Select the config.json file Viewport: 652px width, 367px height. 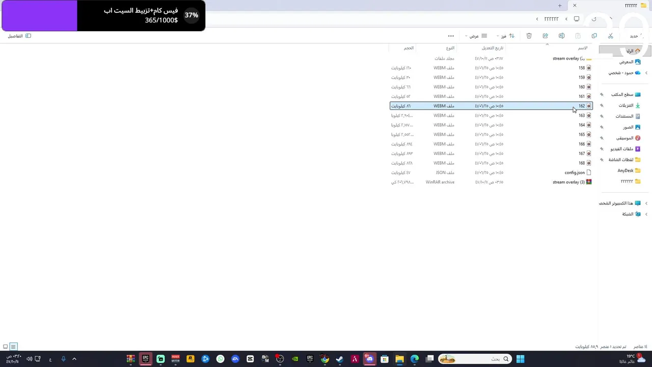pyautogui.click(x=491, y=172)
